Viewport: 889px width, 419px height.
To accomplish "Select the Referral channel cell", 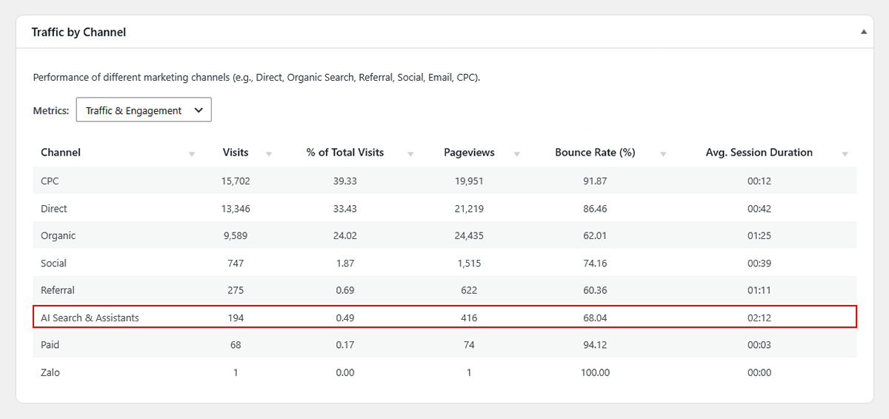I will pos(58,290).
